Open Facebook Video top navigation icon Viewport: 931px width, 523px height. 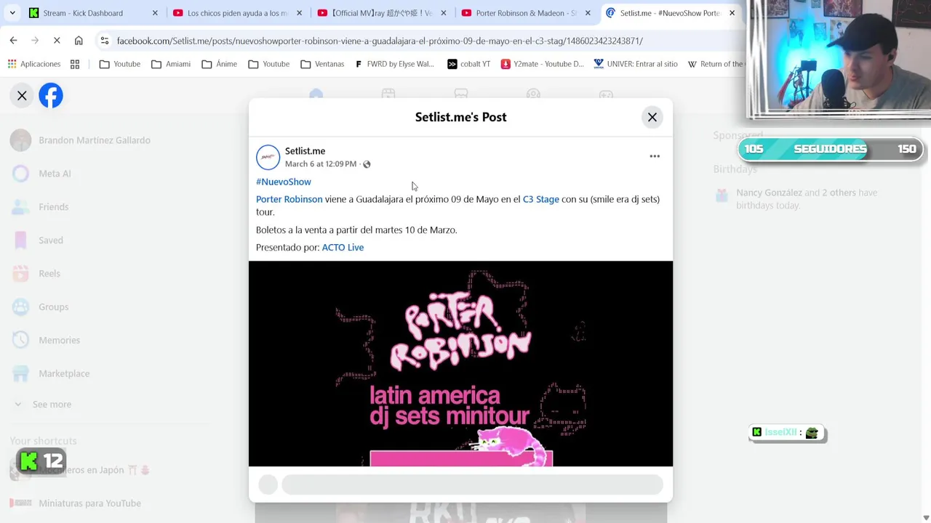coord(388,94)
